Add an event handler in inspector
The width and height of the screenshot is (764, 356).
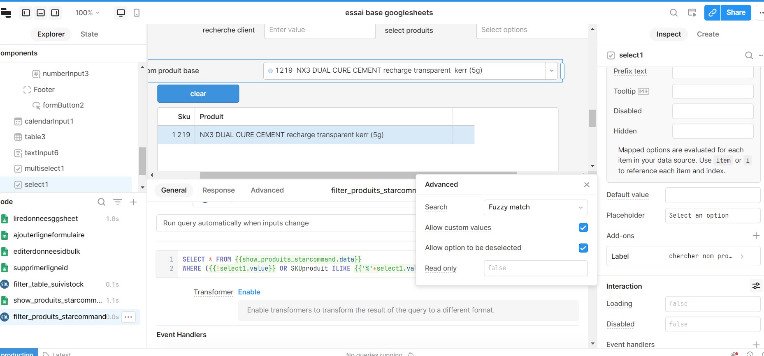756,345
